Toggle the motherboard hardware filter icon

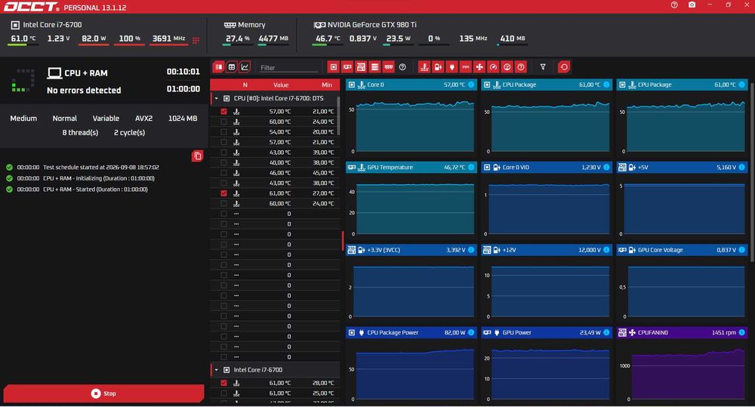click(361, 67)
